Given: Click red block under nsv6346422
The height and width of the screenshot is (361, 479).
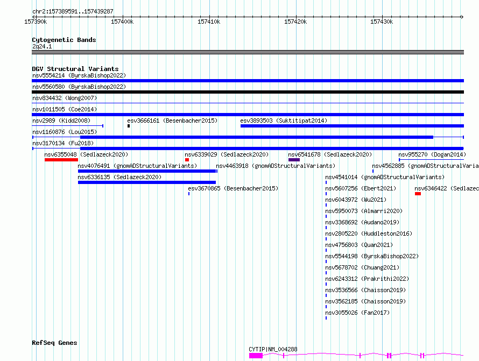Looking at the screenshot, I should point(418,194).
